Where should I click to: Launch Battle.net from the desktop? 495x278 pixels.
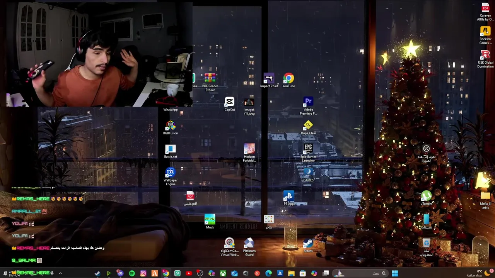coord(171,151)
